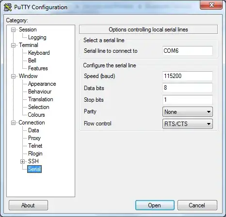Image resolution: width=226 pixels, height=217 pixels.
Task: Select the Terminal category
Action: [x=29, y=45]
